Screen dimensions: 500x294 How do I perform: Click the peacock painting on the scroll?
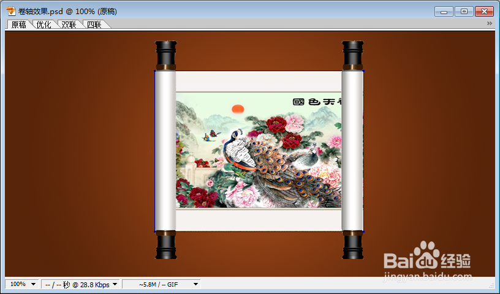[x=259, y=150]
